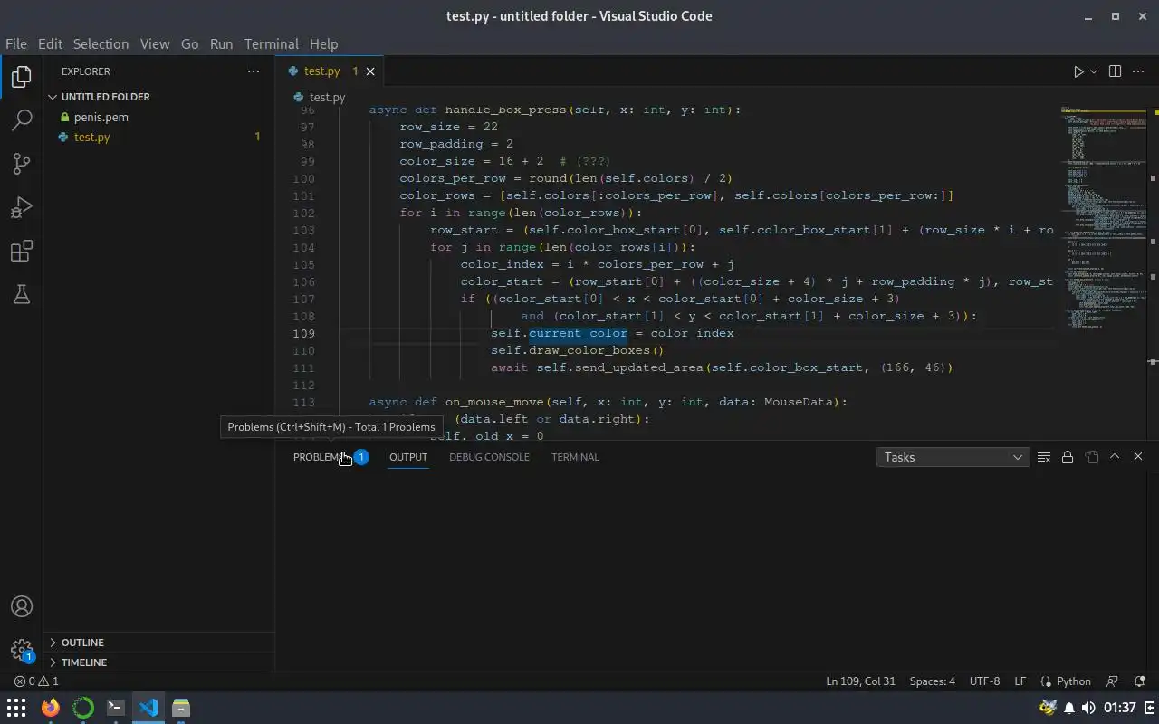The width and height of the screenshot is (1159, 724).
Task: Open the green circular app in taskbar
Action: tap(82, 708)
